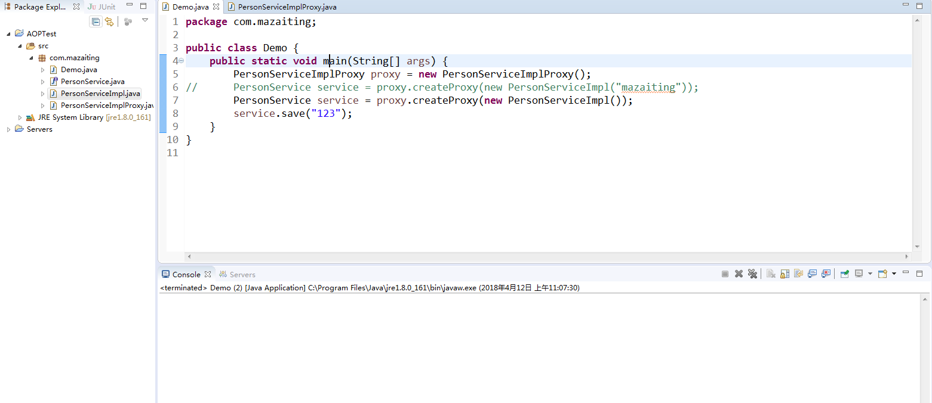
Task: Close the Package Explorer tab
Action: [76, 7]
